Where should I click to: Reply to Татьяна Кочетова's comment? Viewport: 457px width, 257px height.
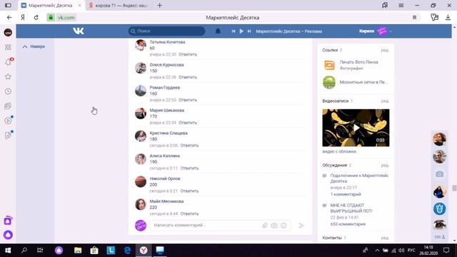(x=188, y=54)
